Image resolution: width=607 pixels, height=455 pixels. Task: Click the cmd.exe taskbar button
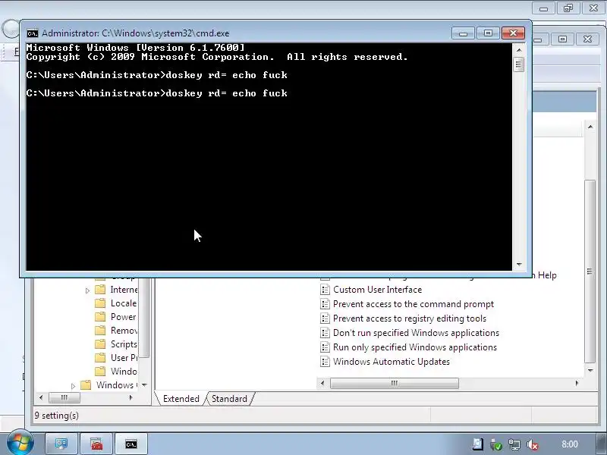tap(131, 444)
